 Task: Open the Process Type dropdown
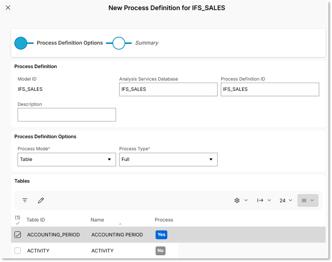click(x=168, y=159)
